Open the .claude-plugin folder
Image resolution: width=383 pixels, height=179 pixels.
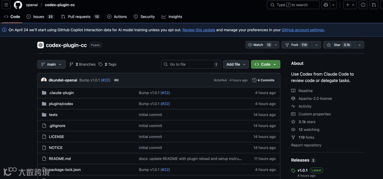61,93
